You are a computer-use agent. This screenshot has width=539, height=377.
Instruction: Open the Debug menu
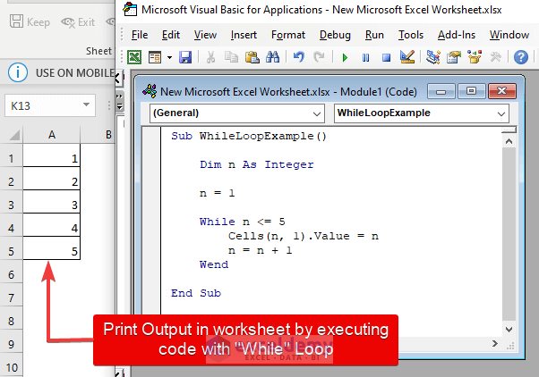point(335,35)
